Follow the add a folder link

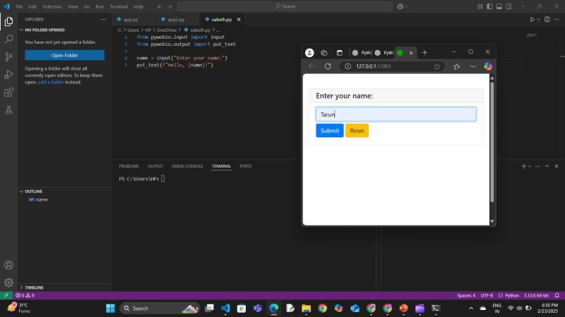[51, 82]
